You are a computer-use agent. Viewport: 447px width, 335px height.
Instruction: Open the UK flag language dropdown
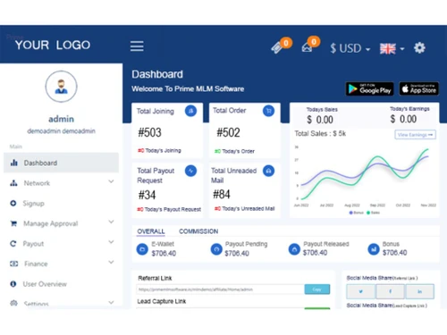tap(392, 48)
